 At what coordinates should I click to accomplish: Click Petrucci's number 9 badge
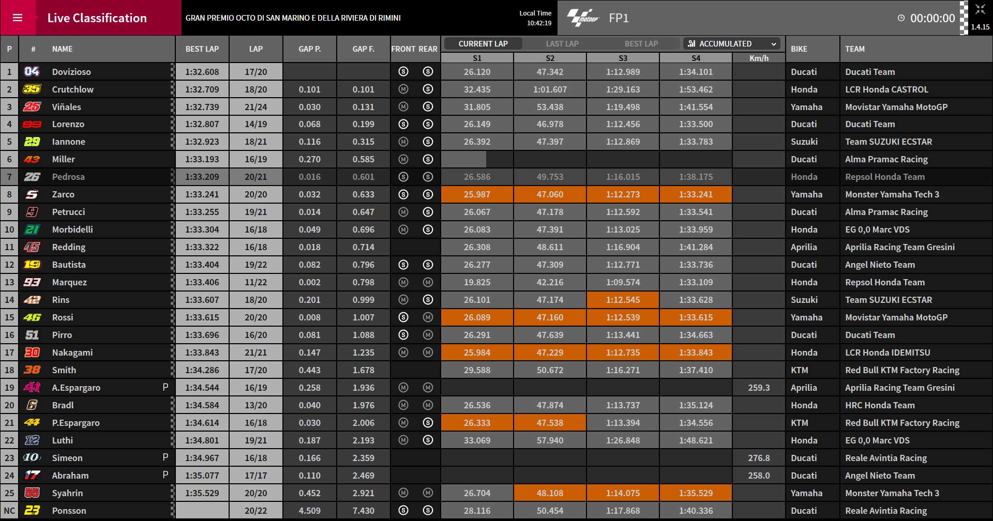coord(32,212)
